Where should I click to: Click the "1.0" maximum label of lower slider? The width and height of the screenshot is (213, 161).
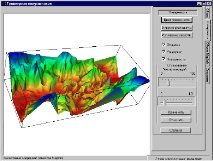[x=191, y=94]
